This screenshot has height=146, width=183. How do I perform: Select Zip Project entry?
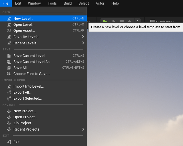click(x=43, y=123)
